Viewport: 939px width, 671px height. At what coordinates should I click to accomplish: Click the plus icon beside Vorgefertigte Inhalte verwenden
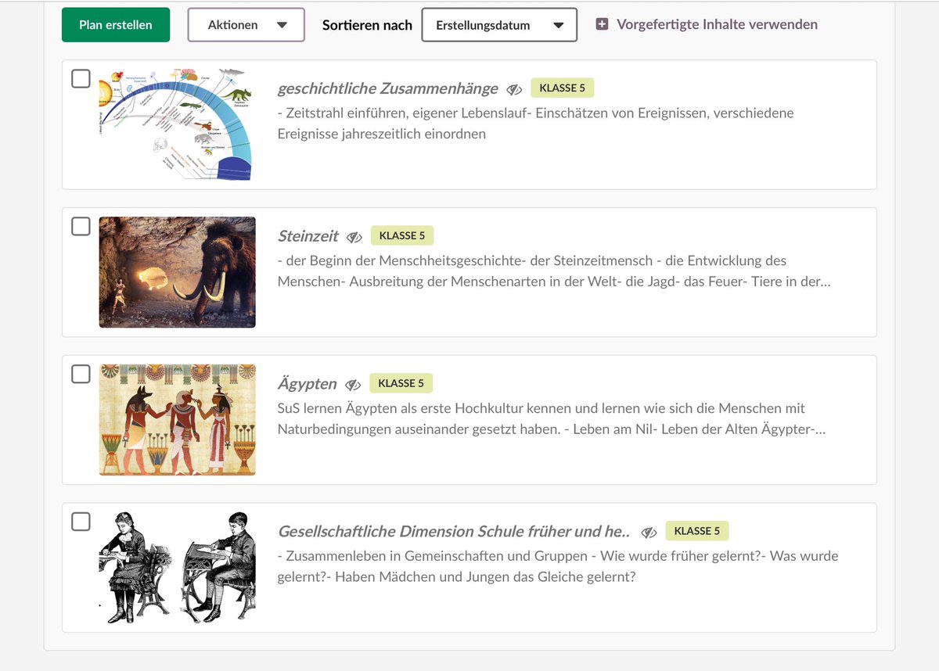point(601,24)
